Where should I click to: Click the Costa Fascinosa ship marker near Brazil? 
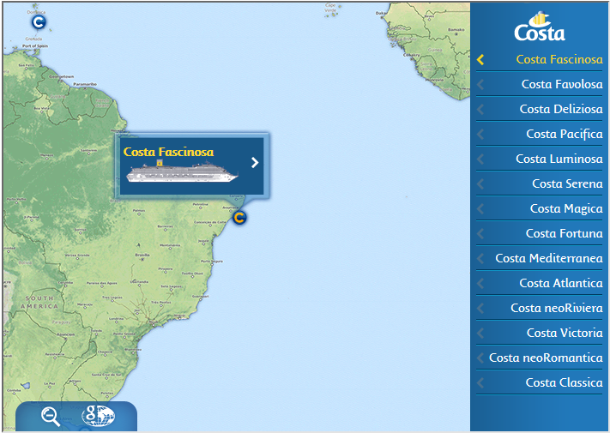[239, 218]
